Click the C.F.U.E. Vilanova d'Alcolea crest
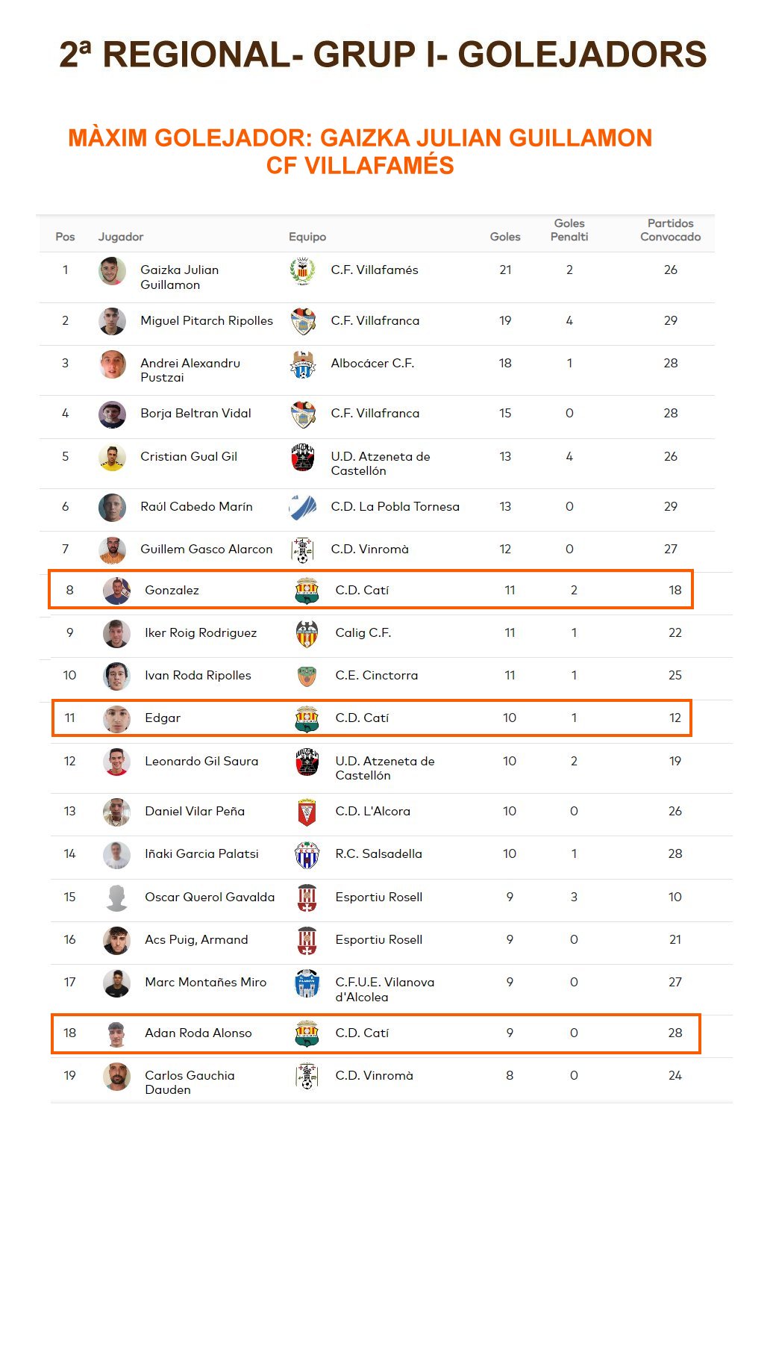Image resolution: width=773 pixels, height=1347 pixels. (307, 983)
